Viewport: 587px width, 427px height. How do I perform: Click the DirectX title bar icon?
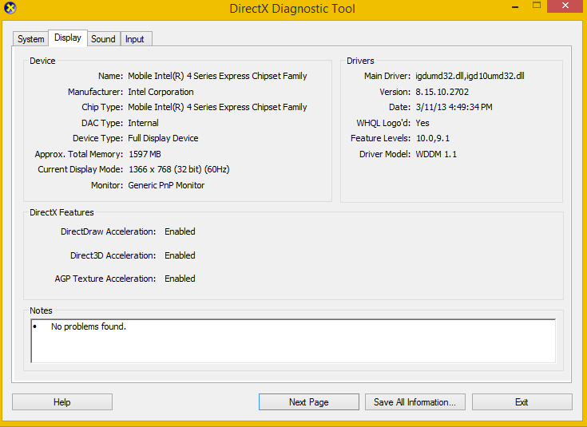coord(10,7)
